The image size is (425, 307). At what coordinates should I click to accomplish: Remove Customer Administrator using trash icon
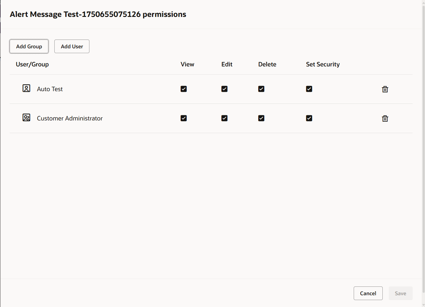(385, 118)
